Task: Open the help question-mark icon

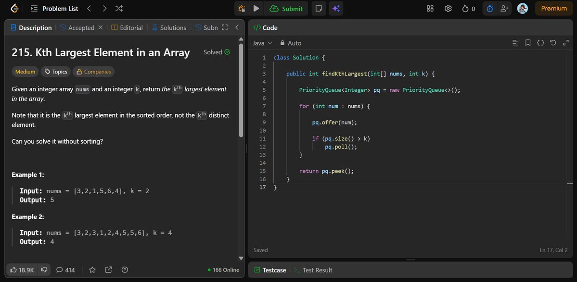Action: click(x=125, y=270)
